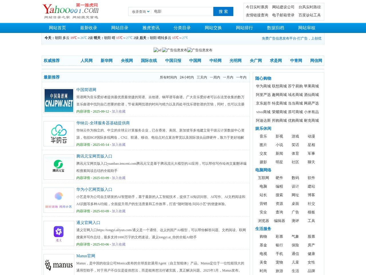Screen dimensions: 366x275
Task: Open the 通义 purple logo thumbnail
Action: point(59,233)
